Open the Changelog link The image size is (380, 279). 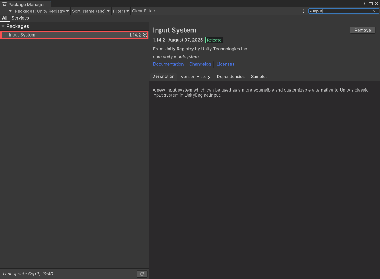tap(200, 64)
